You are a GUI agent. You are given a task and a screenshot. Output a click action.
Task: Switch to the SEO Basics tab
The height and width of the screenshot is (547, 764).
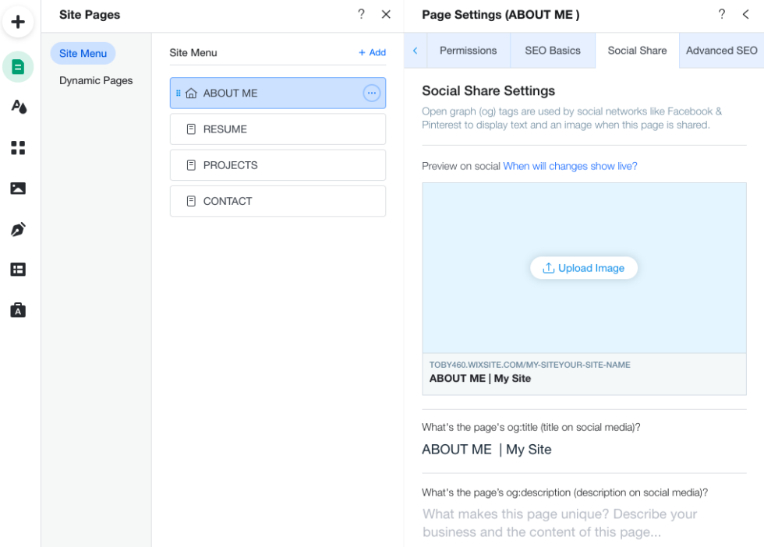point(553,50)
